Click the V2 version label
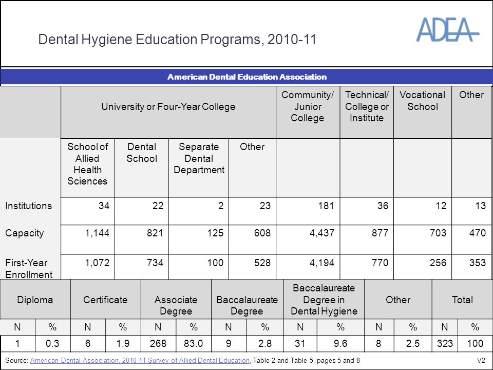This screenshot has height=370, width=493. point(481,361)
